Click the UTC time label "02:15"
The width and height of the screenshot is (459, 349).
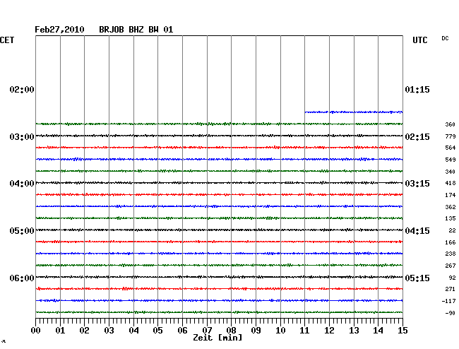[417, 137]
